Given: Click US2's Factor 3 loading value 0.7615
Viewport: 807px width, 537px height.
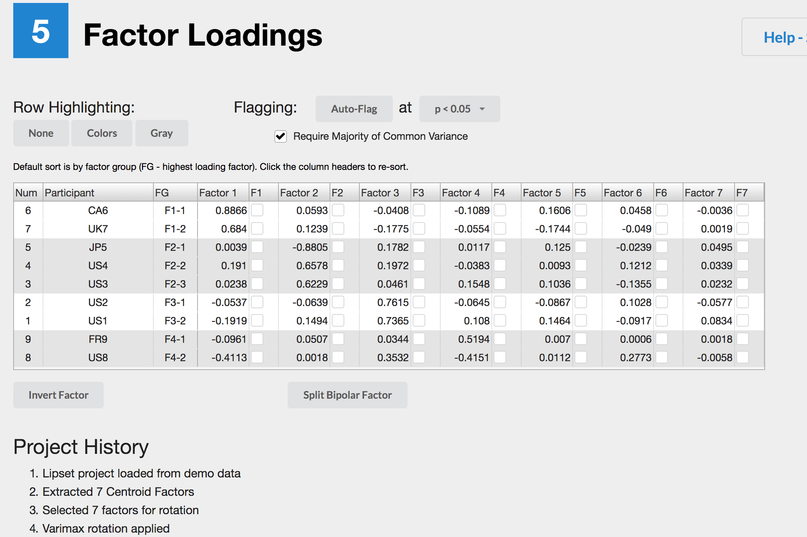Looking at the screenshot, I should point(394,302).
